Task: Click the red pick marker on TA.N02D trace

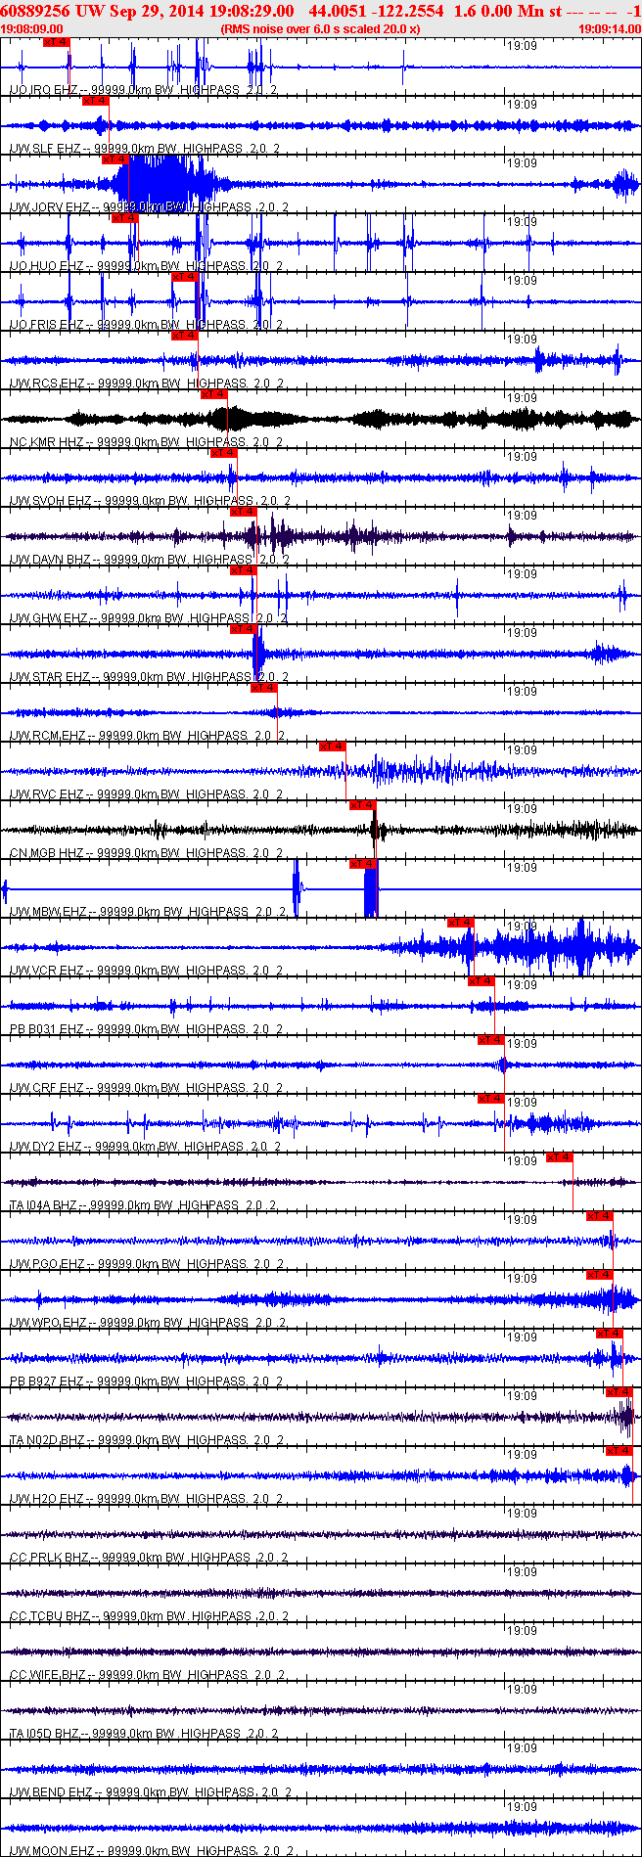Action: (x=619, y=1392)
